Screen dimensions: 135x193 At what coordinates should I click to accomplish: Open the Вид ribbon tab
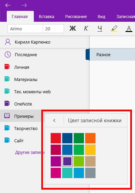click(x=102, y=16)
